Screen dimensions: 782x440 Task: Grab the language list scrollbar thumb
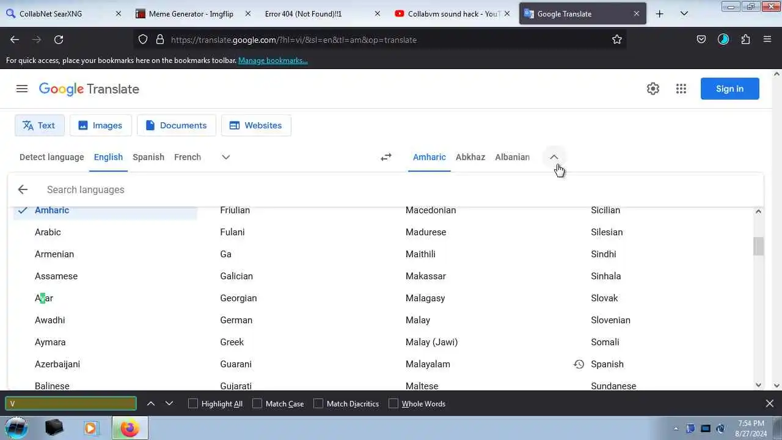point(759,246)
